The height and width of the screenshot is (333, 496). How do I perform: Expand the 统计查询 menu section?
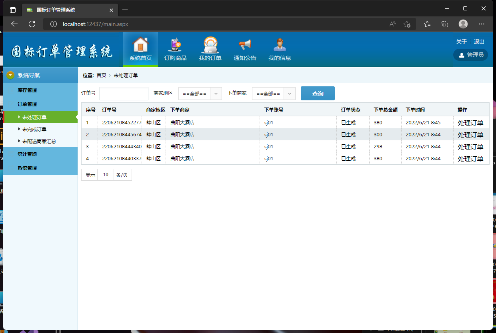pos(40,154)
